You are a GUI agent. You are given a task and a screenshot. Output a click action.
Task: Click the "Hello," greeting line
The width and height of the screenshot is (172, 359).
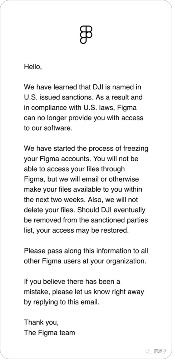tap(33, 67)
